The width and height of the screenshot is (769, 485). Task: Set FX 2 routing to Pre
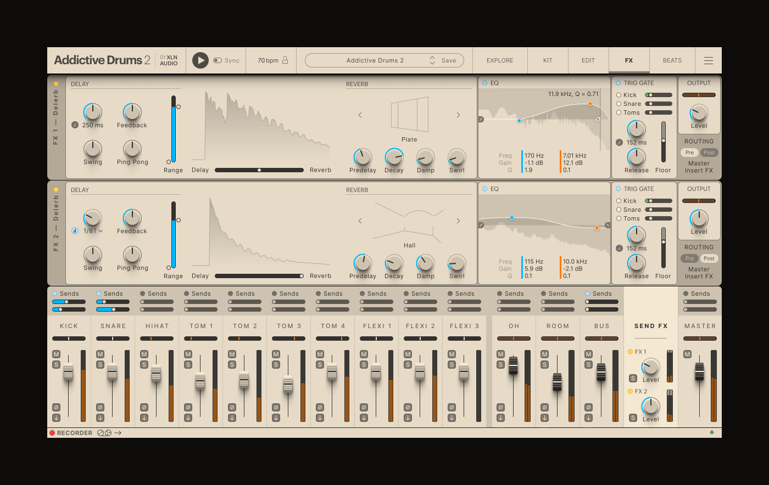click(x=689, y=258)
